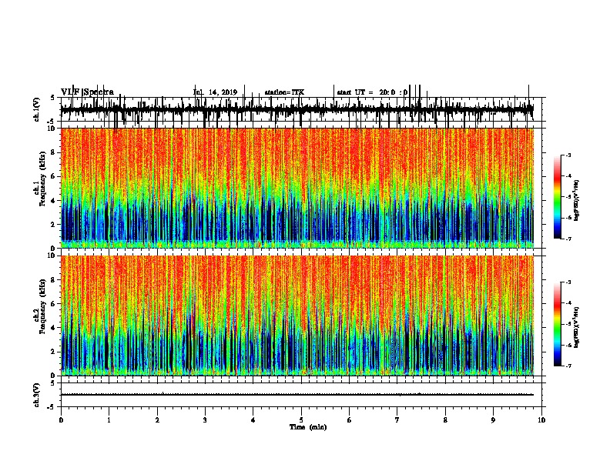Click the ch.2 colorbar PSD unit label
The height and width of the screenshot is (471, 610).
click(577, 328)
